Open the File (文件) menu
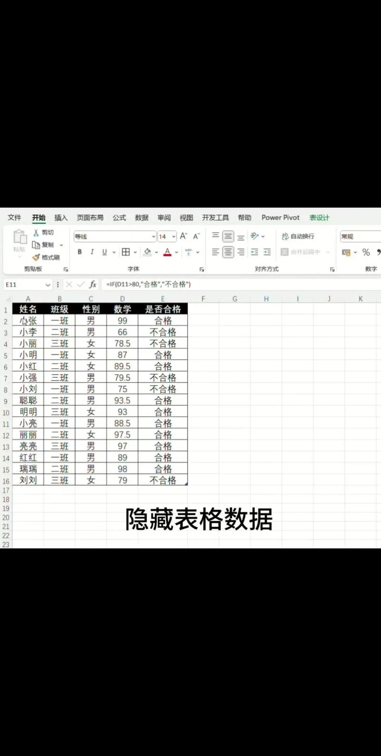This screenshot has width=381, height=756. point(14,218)
